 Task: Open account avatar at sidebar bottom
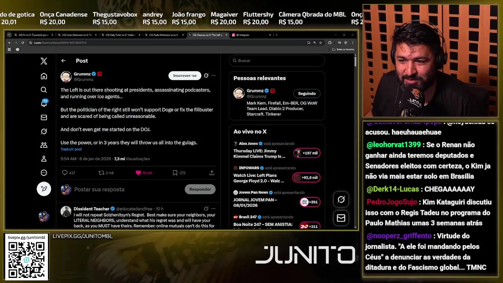(44, 216)
